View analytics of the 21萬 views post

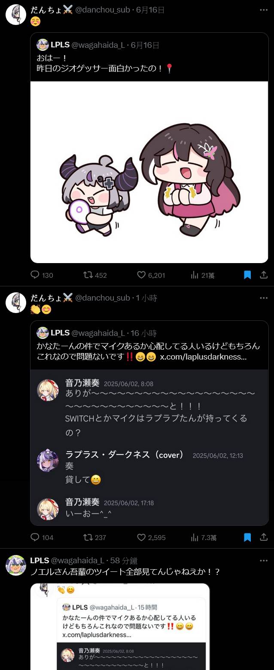click(195, 275)
